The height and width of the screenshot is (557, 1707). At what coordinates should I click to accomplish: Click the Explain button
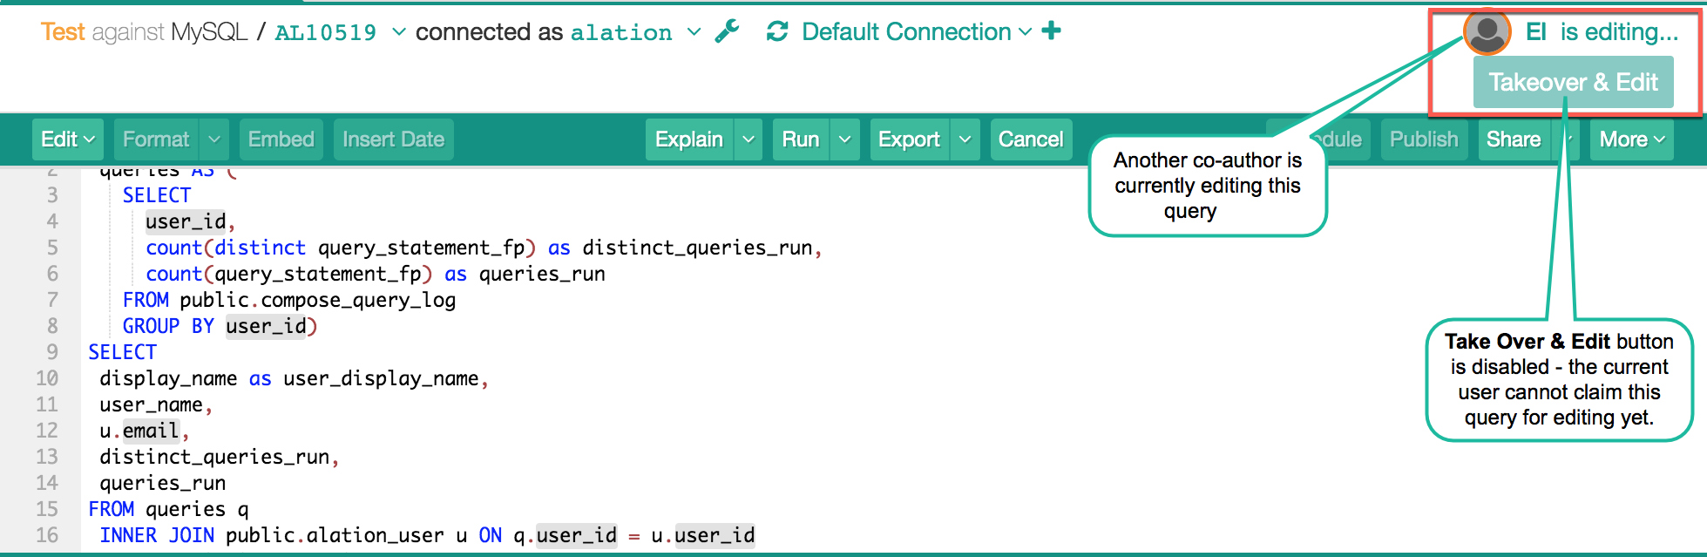(689, 139)
